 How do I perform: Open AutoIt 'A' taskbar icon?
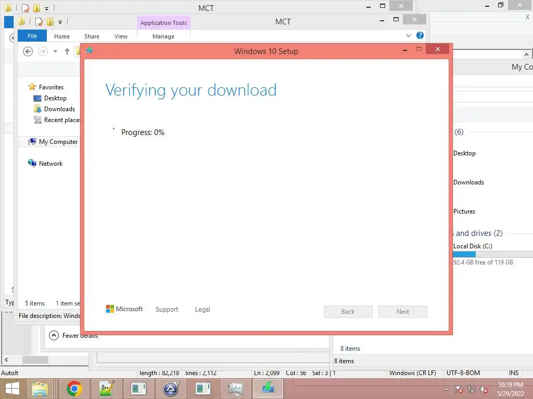(171, 389)
